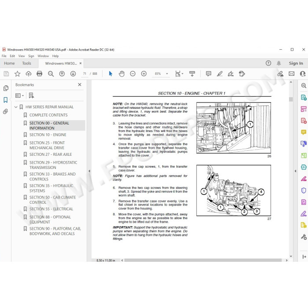Click the upload to cloud icon
308x308 pixels.
click(x=29, y=73)
